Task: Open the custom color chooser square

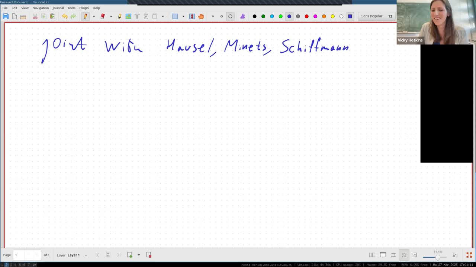Action: [x=350, y=16]
